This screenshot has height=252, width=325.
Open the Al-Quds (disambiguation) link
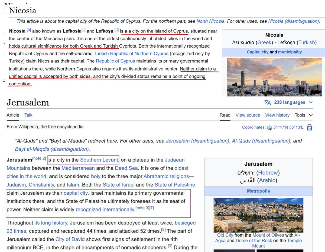tap(261, 141)
